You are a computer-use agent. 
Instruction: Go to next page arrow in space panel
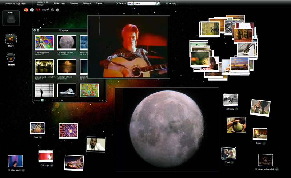click(x=62, y=100)
